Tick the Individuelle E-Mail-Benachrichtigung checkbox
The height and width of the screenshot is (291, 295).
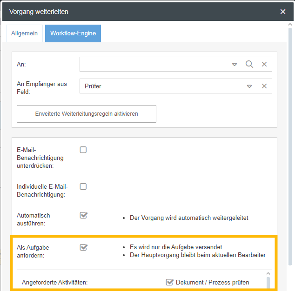click(x=83, y=186)
